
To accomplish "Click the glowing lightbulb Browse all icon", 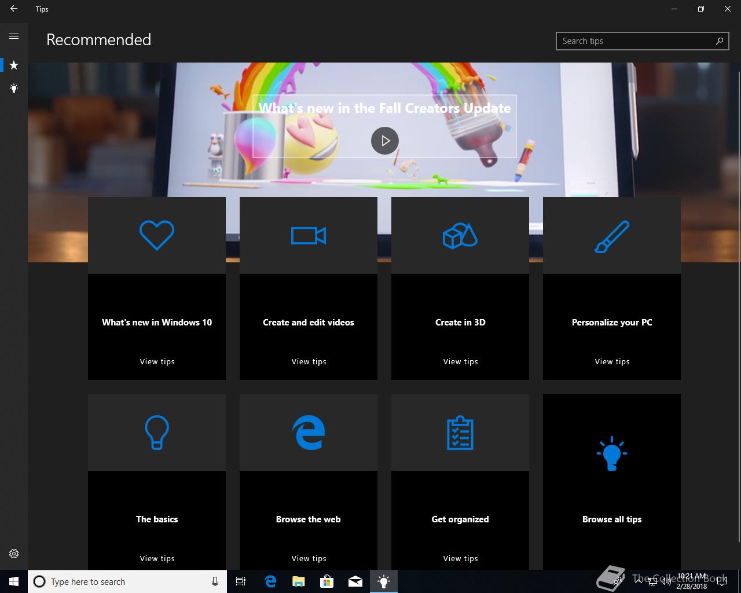I will (x=612, y=455).
